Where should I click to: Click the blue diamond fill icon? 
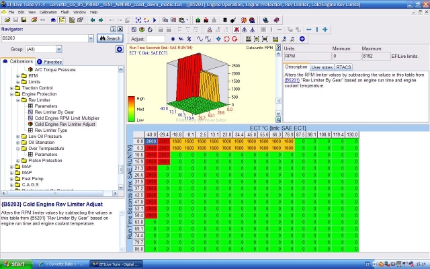click(x=218, y=39)
